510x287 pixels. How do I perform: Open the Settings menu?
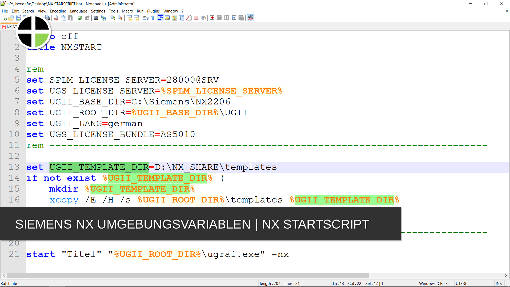click(98, 11)
